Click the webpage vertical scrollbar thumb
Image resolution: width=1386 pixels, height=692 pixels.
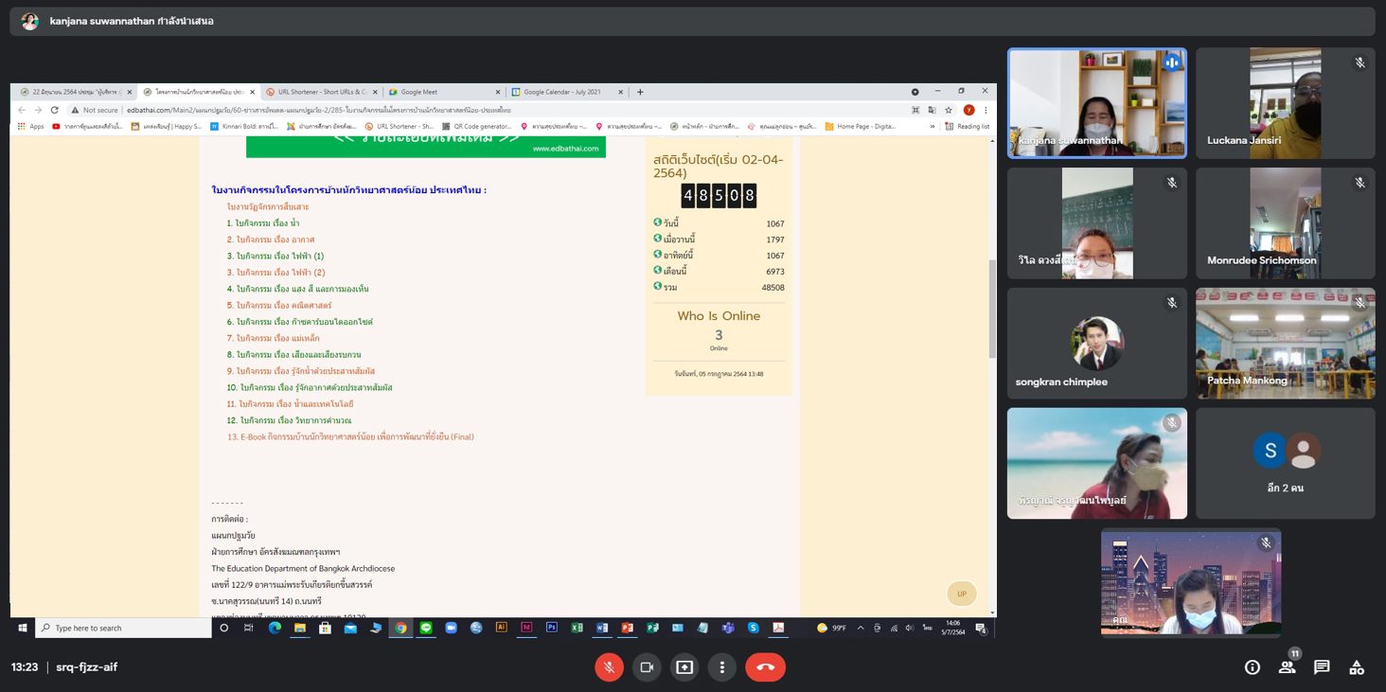[992, 310]
